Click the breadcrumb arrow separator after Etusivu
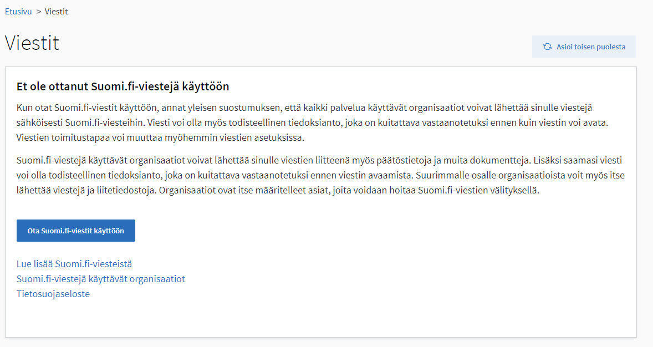The width and height of the screenshot is (653, 347). (x=38, y=12)
